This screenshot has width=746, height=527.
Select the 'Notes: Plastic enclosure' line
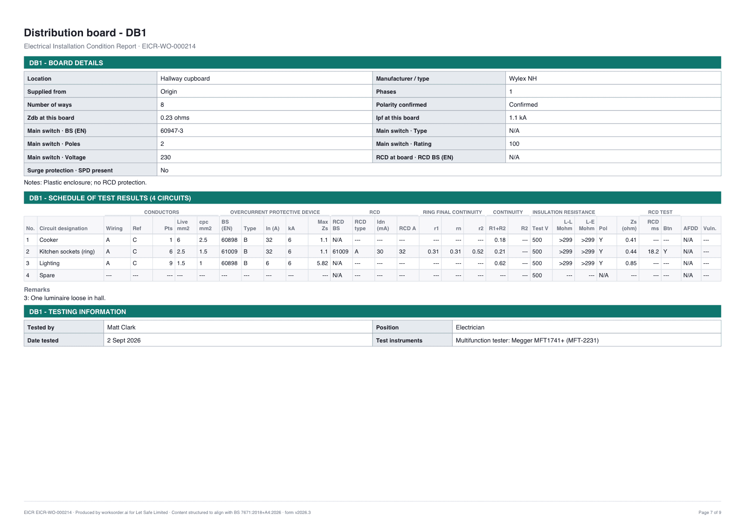point(85,182)
